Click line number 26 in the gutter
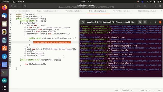The height and width of the screenshot is (92, 163). pyautogui.click(x=10, y=68)
